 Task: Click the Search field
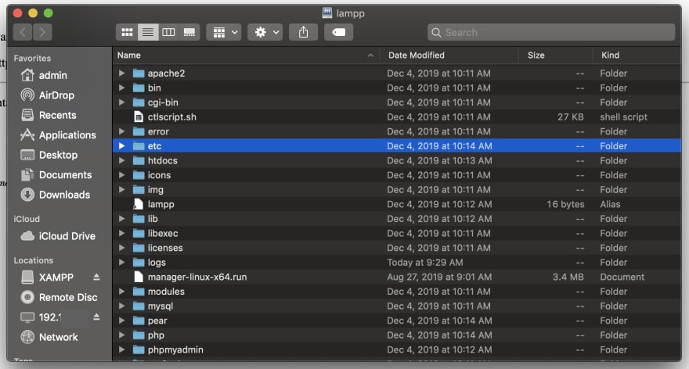coord(551,32)
